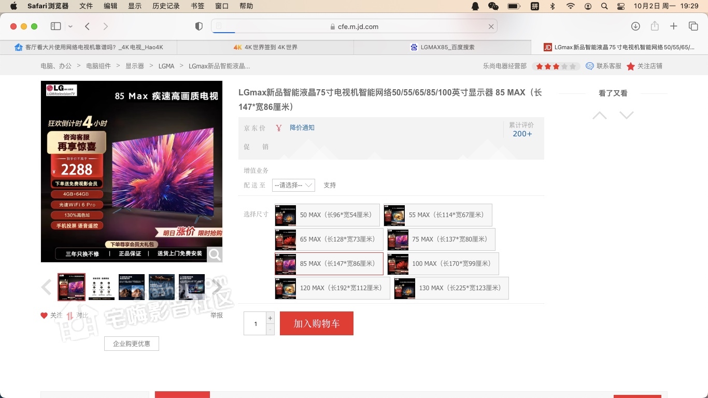Switch to the 客厅看大片 Hao4K tab
This screenshot has height=398, width=708.
(89, 47)
